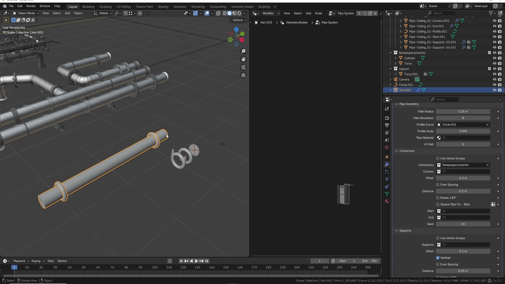Open the Tool properties tab icon
This screenshot has height=284, width=505.
[x=387, y=109]
